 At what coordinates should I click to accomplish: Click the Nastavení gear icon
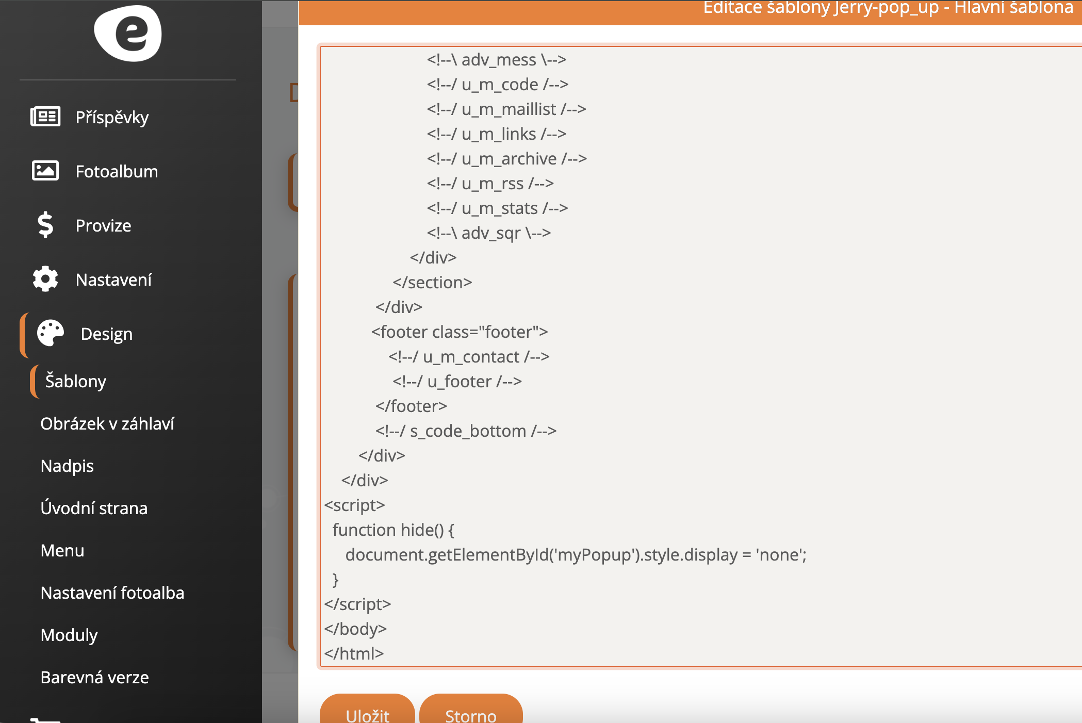(45, 279)
